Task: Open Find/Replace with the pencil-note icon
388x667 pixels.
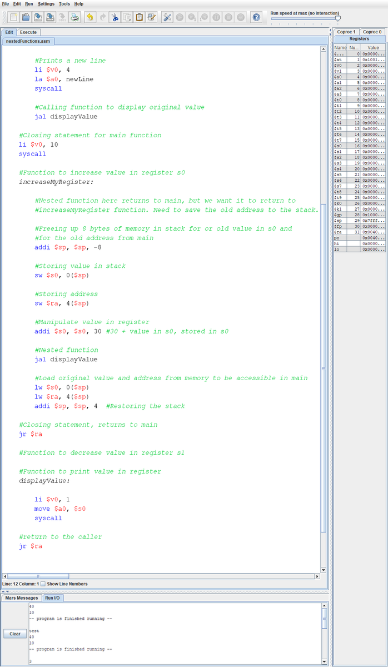Action: [151, 17]
